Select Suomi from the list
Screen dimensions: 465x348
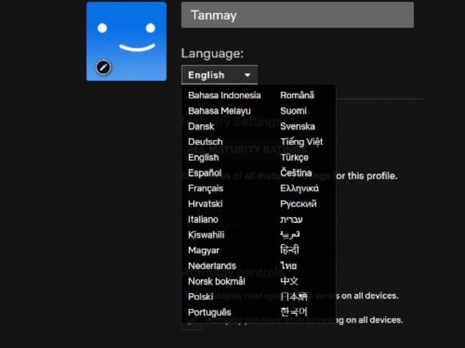[293, 111]
